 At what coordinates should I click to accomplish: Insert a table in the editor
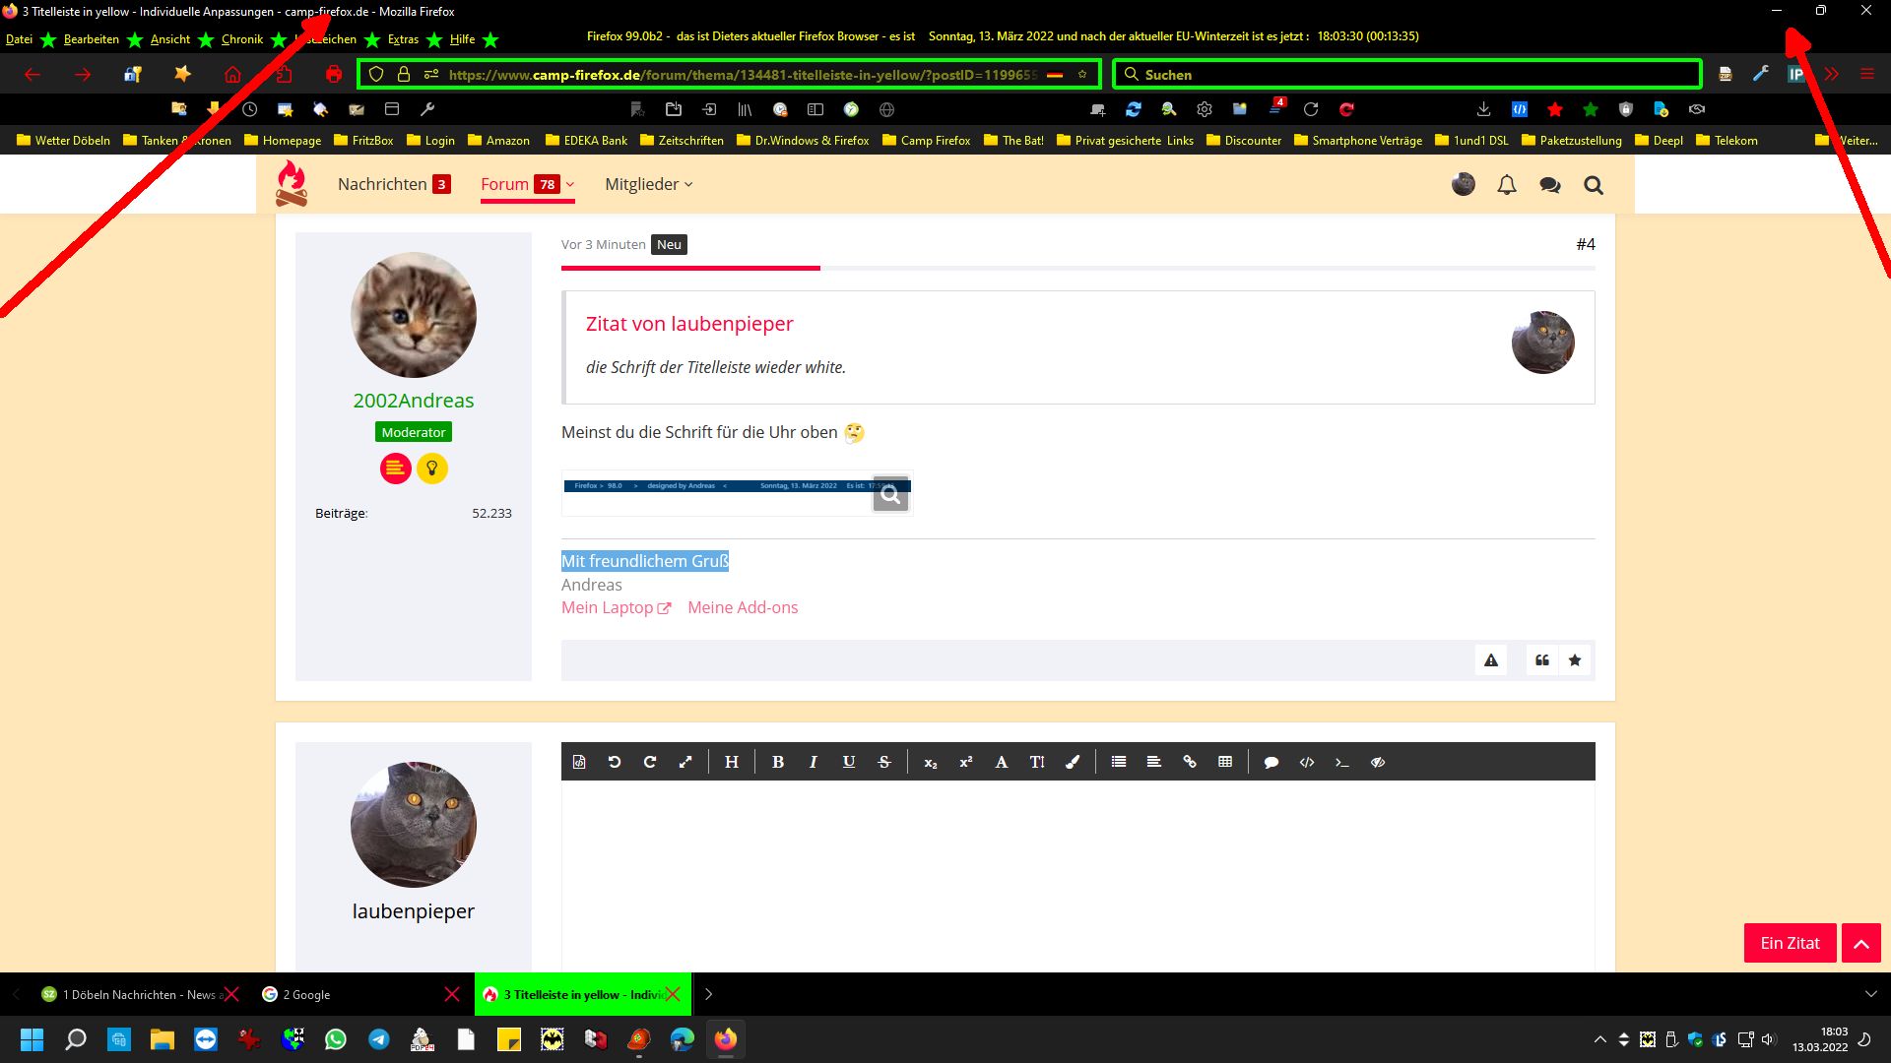pos(1224,762)
